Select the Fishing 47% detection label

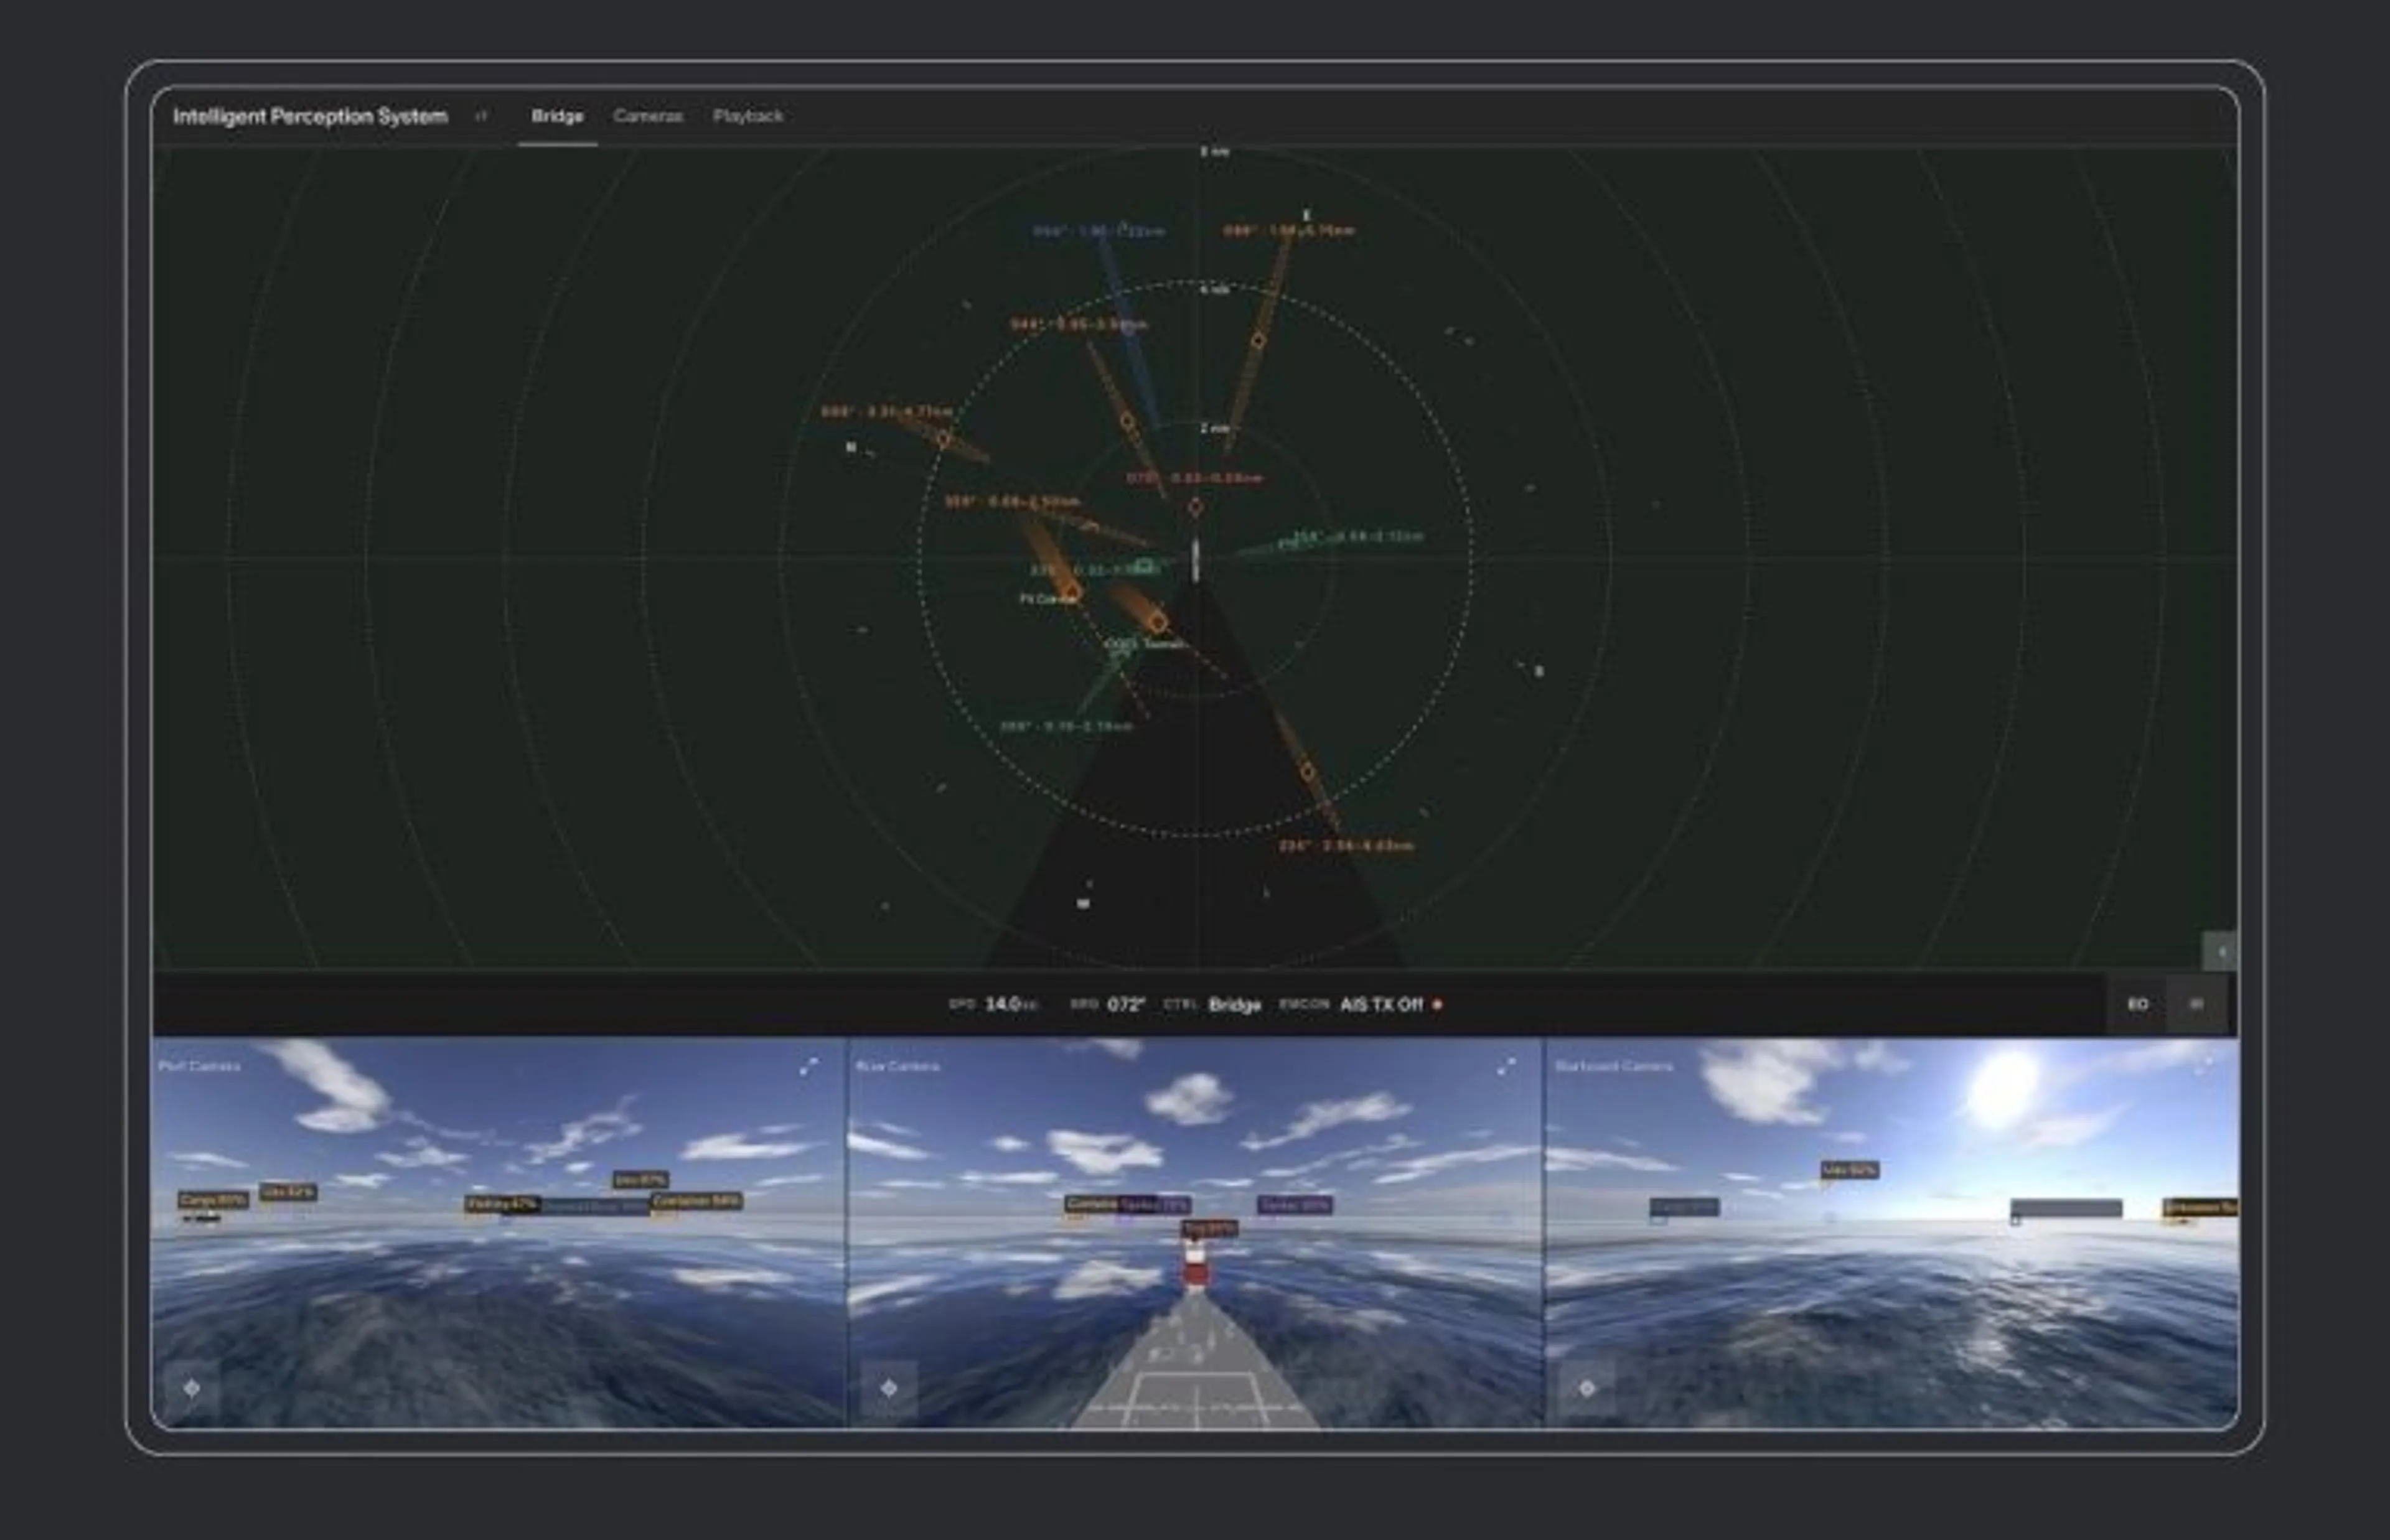pos(503,1204)
